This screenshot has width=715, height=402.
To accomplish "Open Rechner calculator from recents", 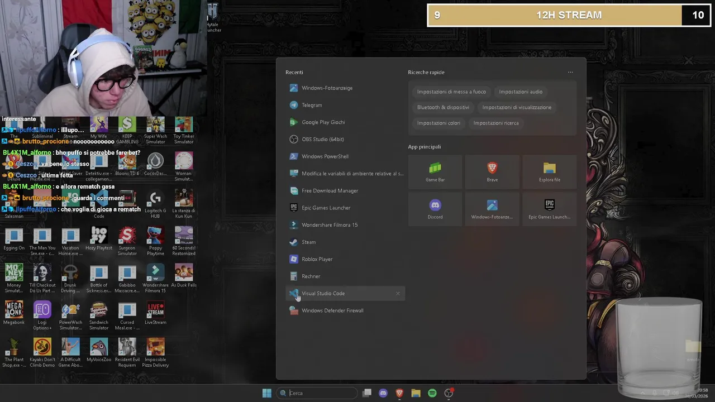I will coord(345,276).
